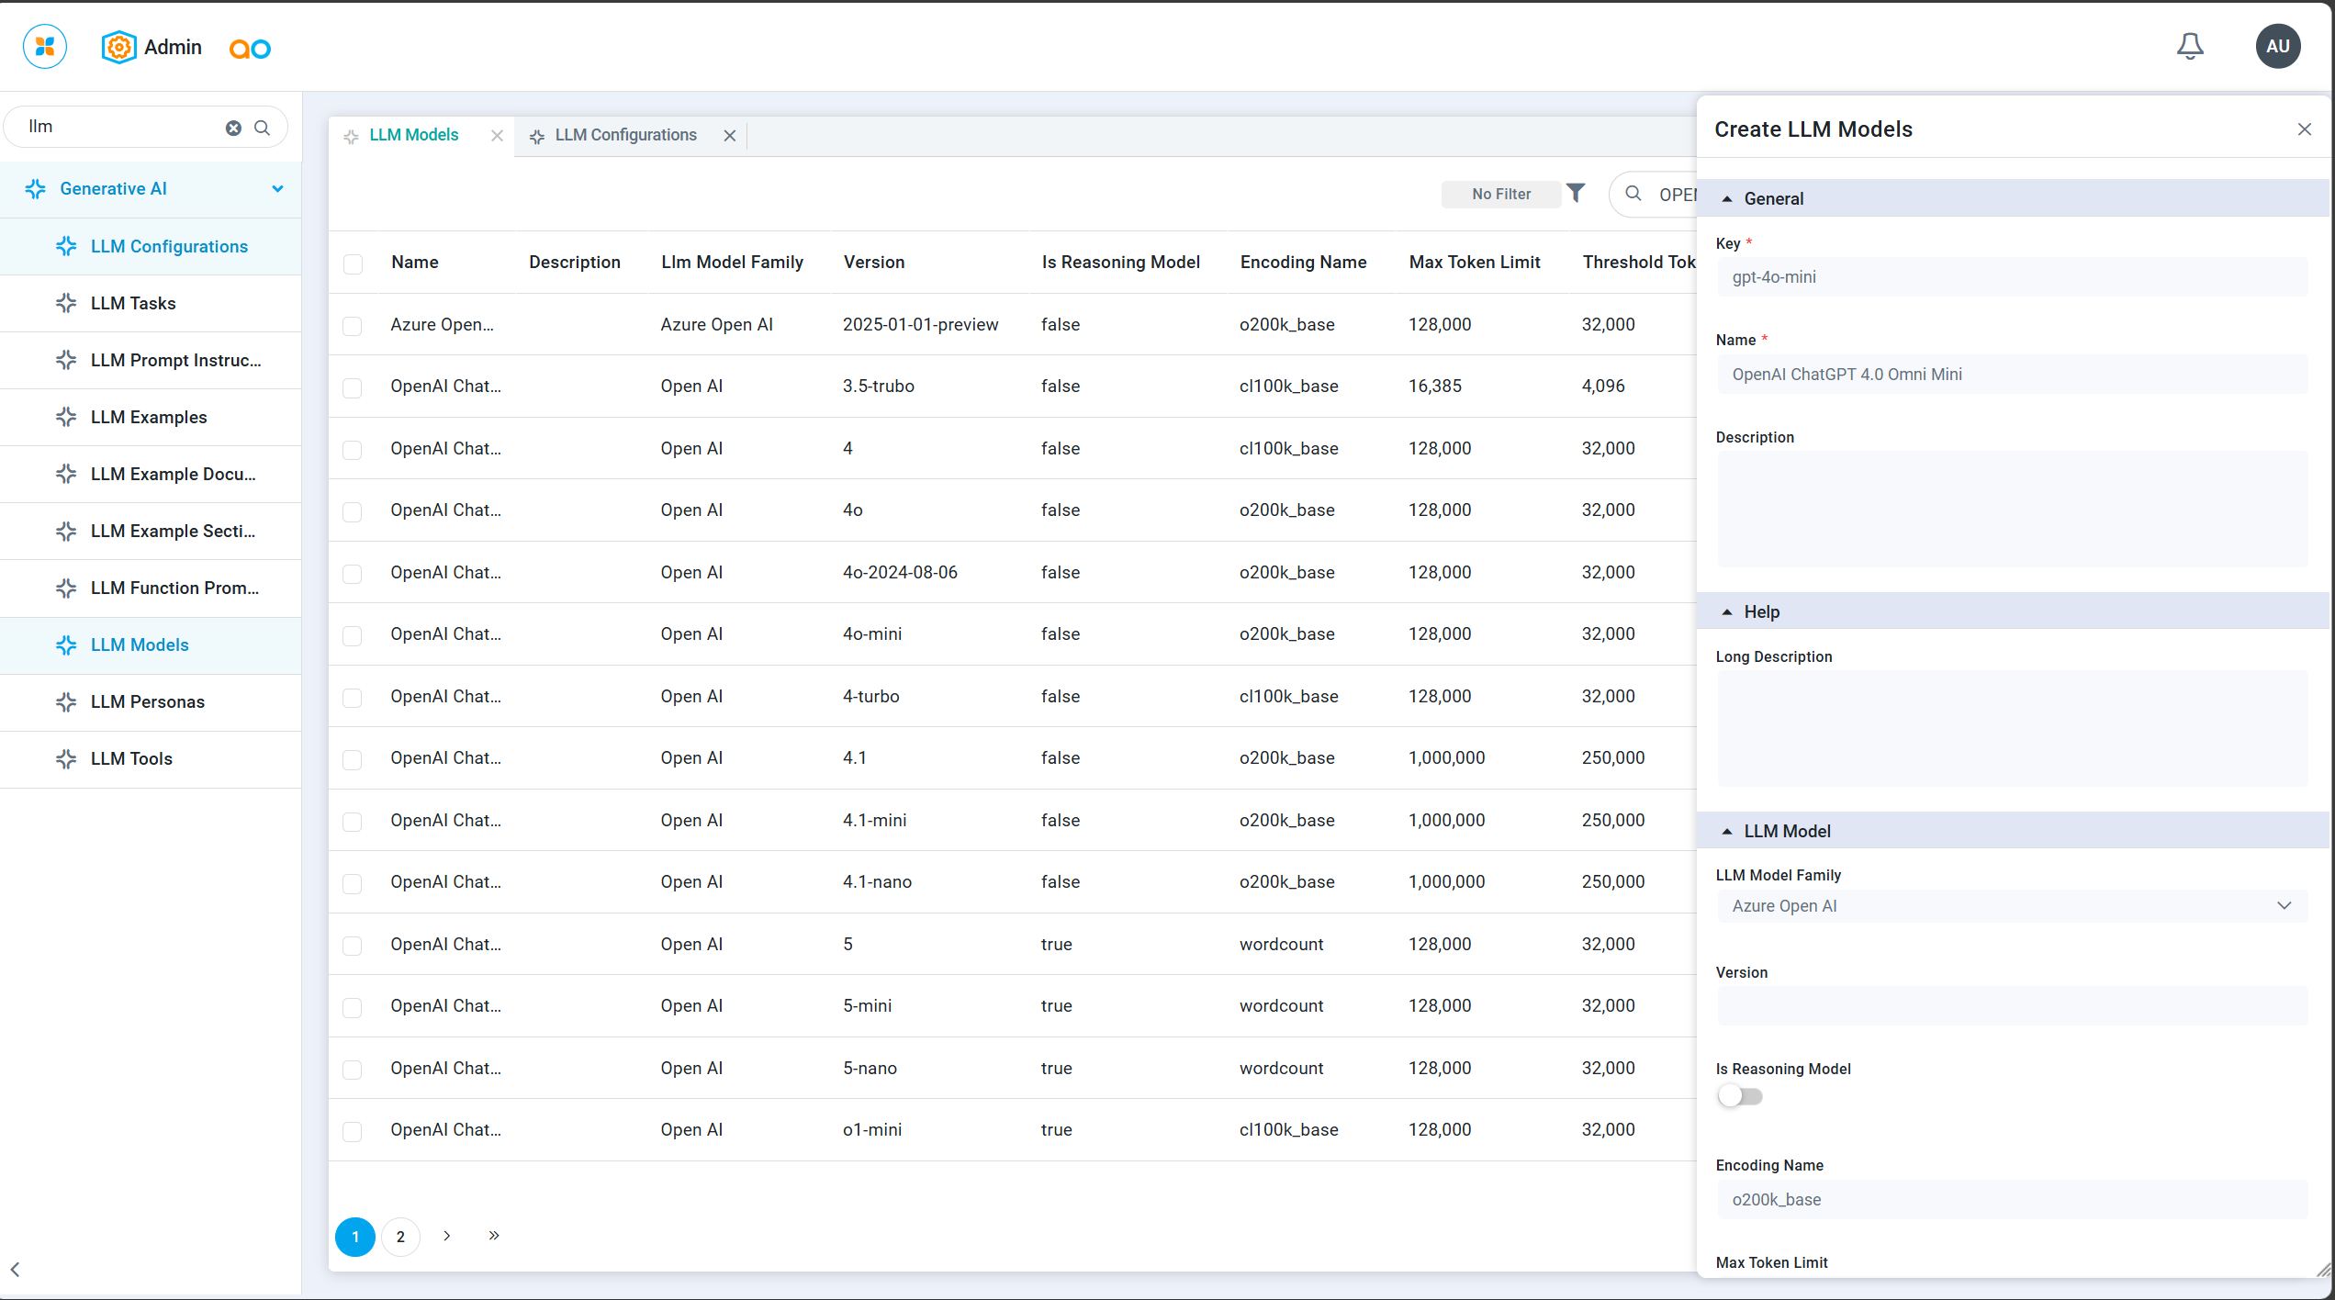Click the sidebar search magnifier icon
This screenshot has height=1300, width=2335.
tap(263, 128)
